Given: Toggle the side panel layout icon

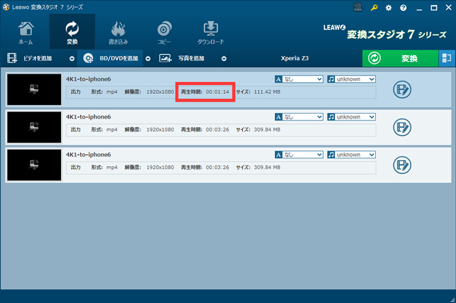Looking at the screenshot, I should [x=446, y=58].
